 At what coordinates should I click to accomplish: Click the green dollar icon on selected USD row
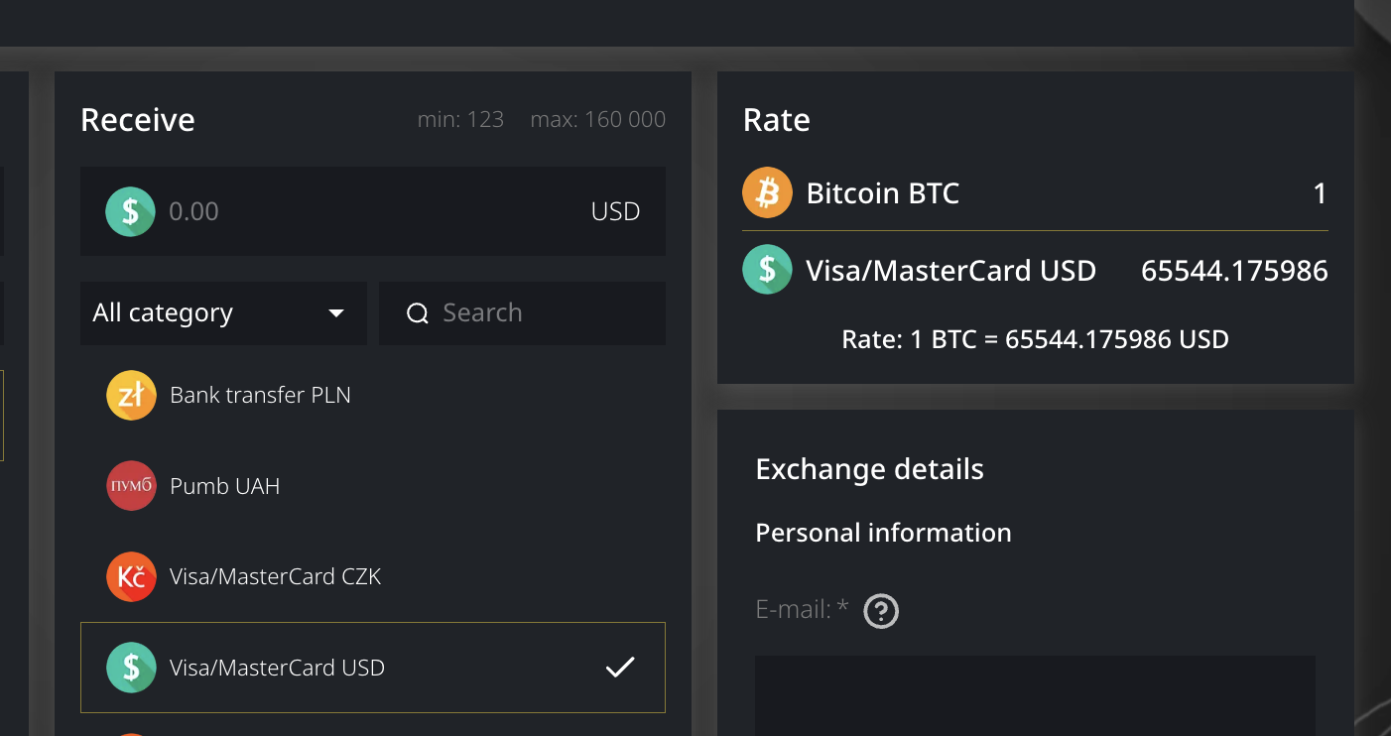click(x=131, y=668)
